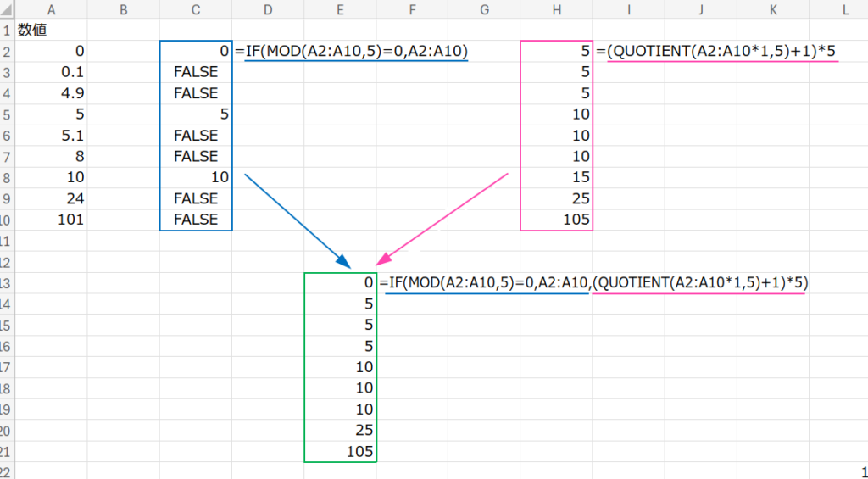Viewport: 868px width, 479px height.
Task: Select column header C
Action: [x=196, y=8]
